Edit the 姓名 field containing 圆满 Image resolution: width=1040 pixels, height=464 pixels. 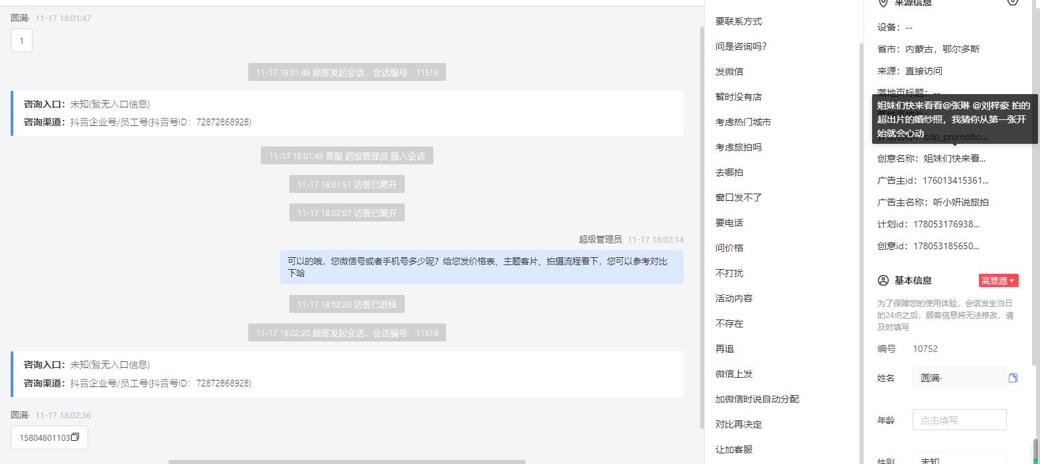coord(959,378)
